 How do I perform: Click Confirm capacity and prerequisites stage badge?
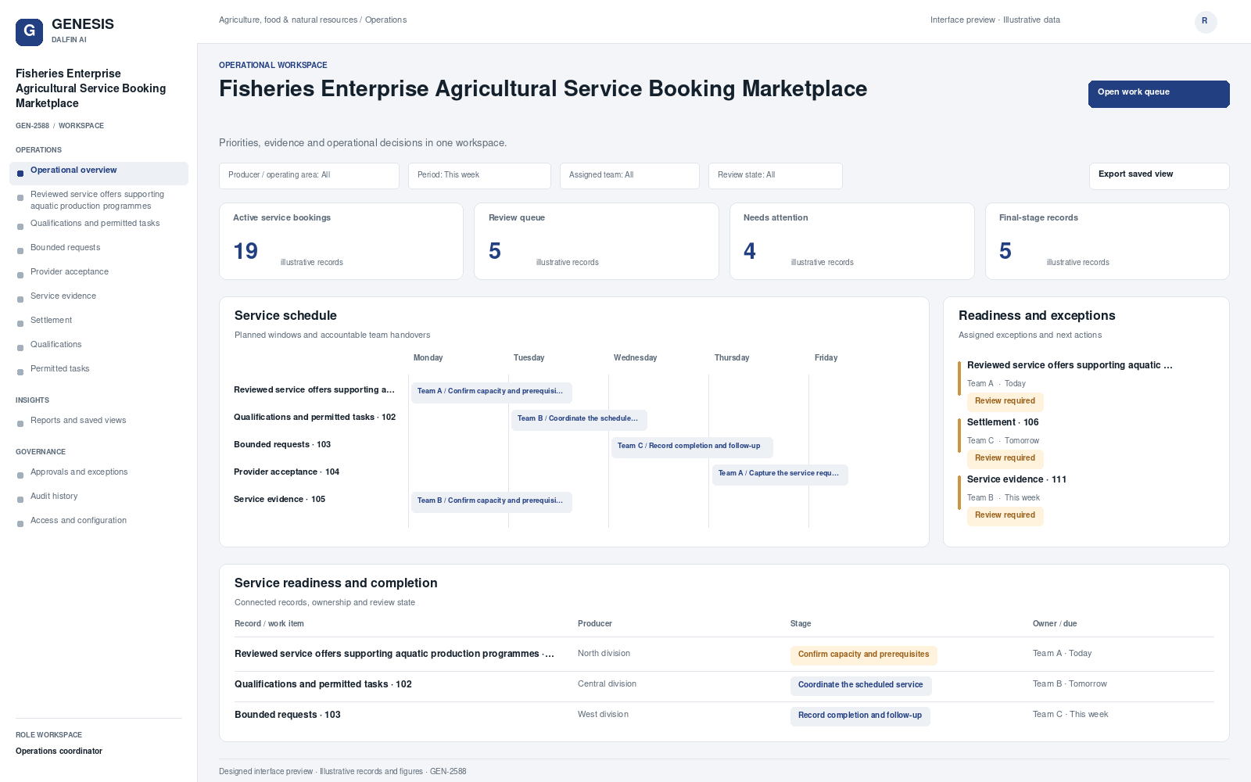(863, 655)
